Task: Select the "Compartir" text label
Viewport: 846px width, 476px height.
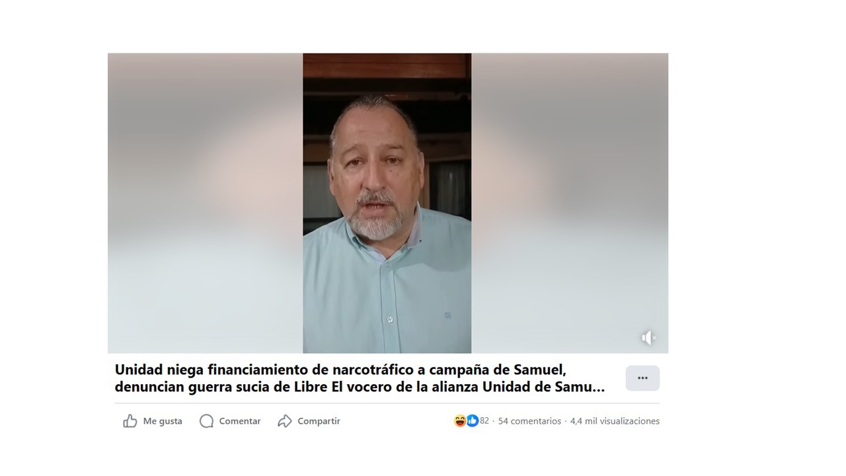Action: (319, 421)
